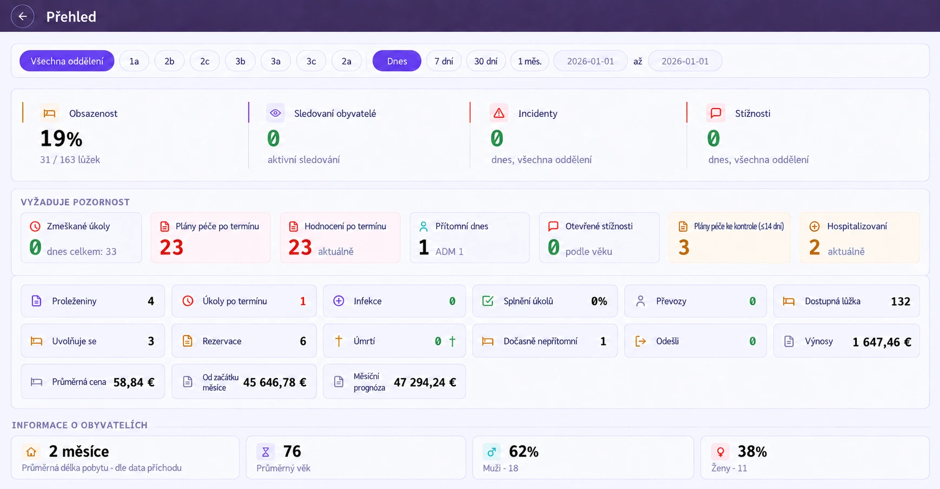Click the person icon for Přítomní dnes
The image size is (940, 489).
click(423, 226)
